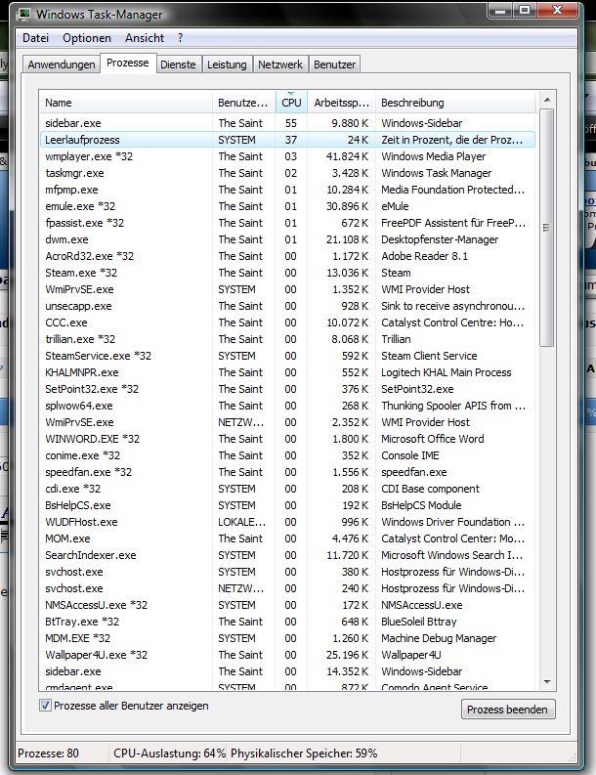This screenshot has width=596, height=775.
Task: Sort by the Benutzername column header
Action: (x=243, y=103)
